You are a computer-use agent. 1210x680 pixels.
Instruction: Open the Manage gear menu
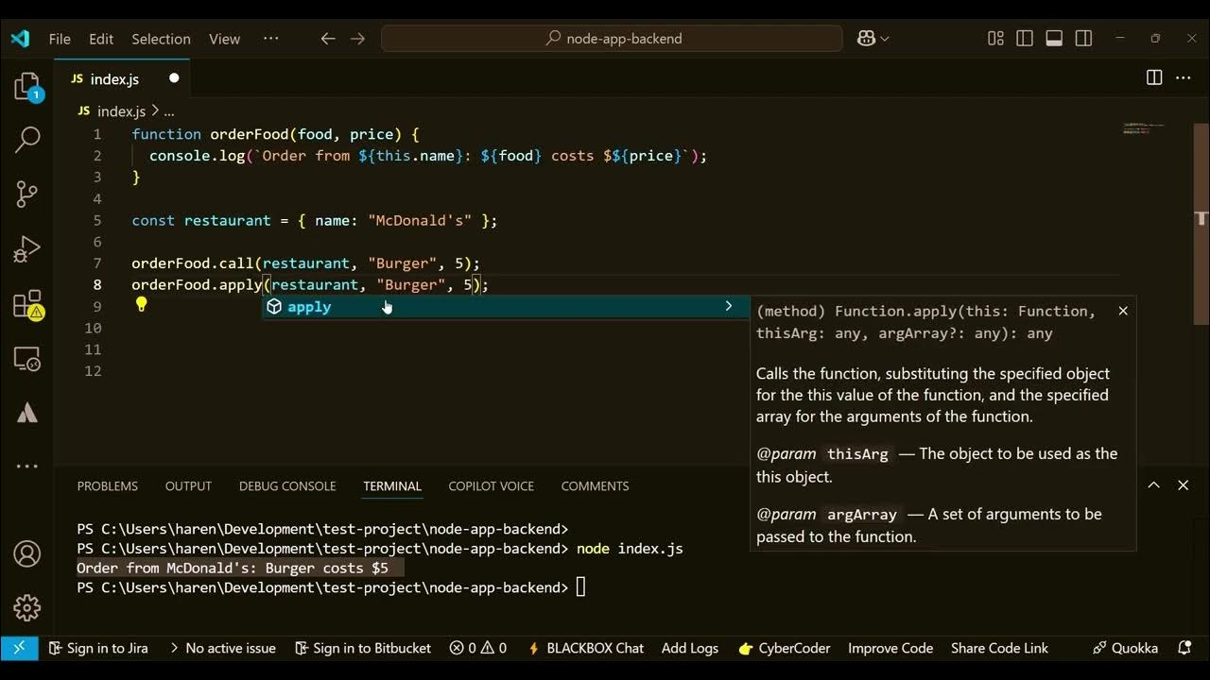27,607
